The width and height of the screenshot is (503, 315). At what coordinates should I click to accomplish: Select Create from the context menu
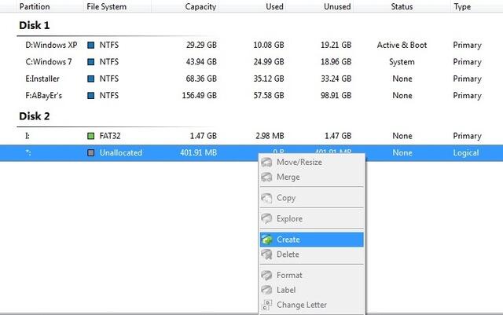(x=288, y=240)
